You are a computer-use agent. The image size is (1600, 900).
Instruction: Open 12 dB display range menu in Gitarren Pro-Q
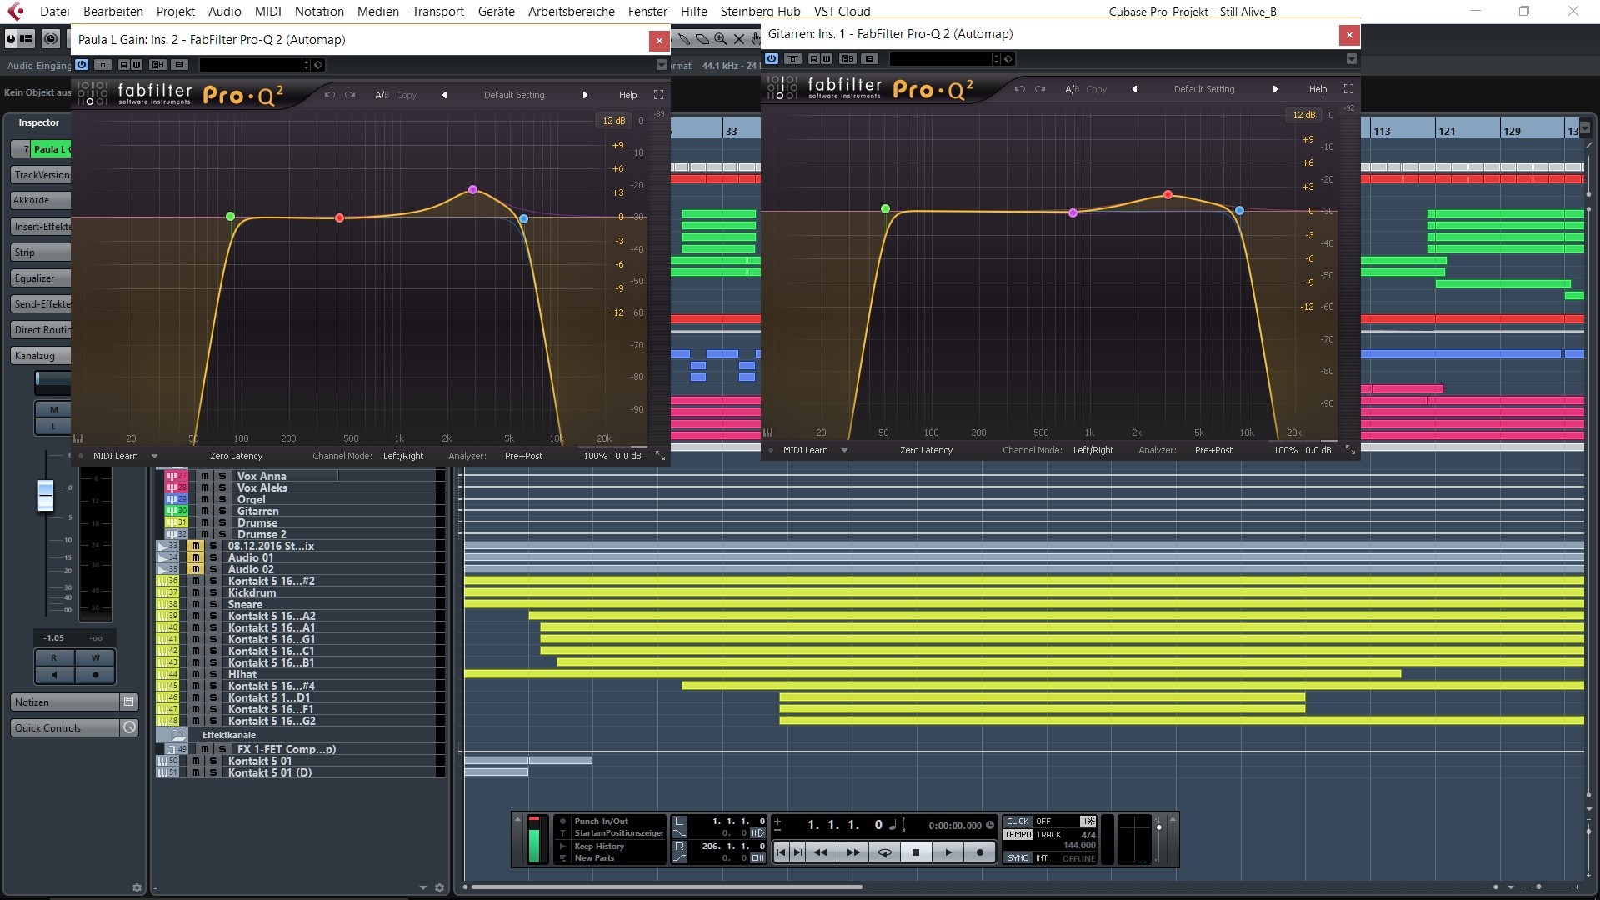point(1303,115)
